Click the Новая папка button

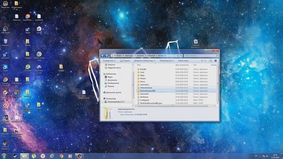coord(183,61)
